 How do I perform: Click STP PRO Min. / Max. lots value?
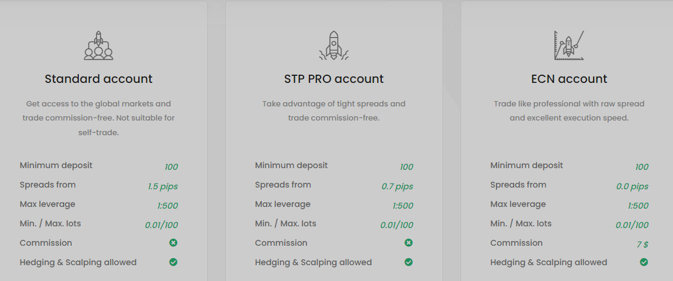pos(397,225)
